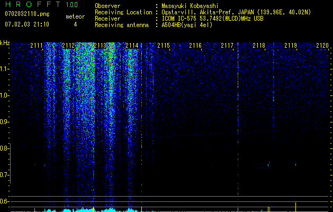This screenshot has width=333, height=212.
Task: Select antenna value A504HB(yagi 4el)
Action: 187,25
